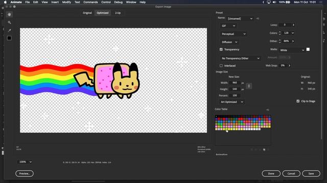Open the preset options menu icon beside Name

[x=258, y=18]
